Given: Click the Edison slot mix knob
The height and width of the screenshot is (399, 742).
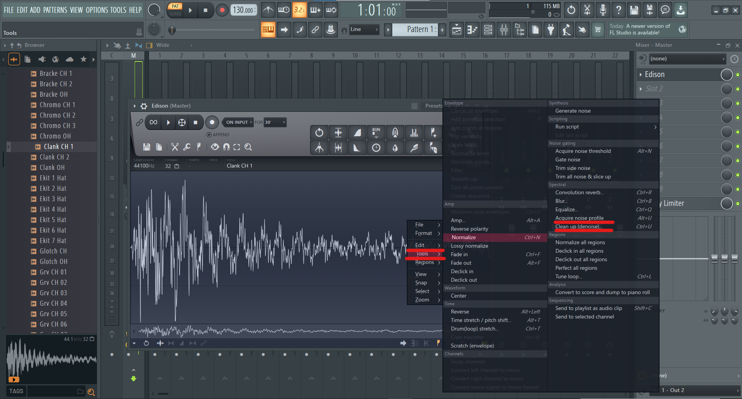Looking at the screenshot, I should pyautogui.click(x=727, y=75).
